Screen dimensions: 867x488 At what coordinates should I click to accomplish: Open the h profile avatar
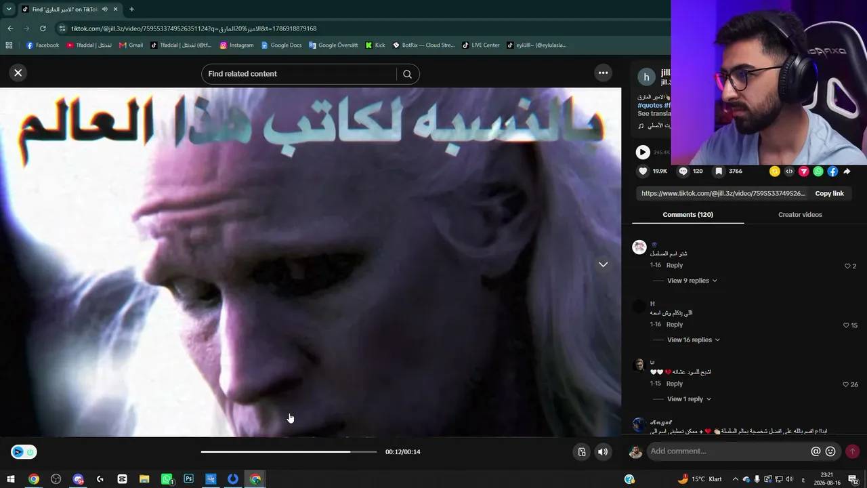pyautogui.click(x=647, y=77)
